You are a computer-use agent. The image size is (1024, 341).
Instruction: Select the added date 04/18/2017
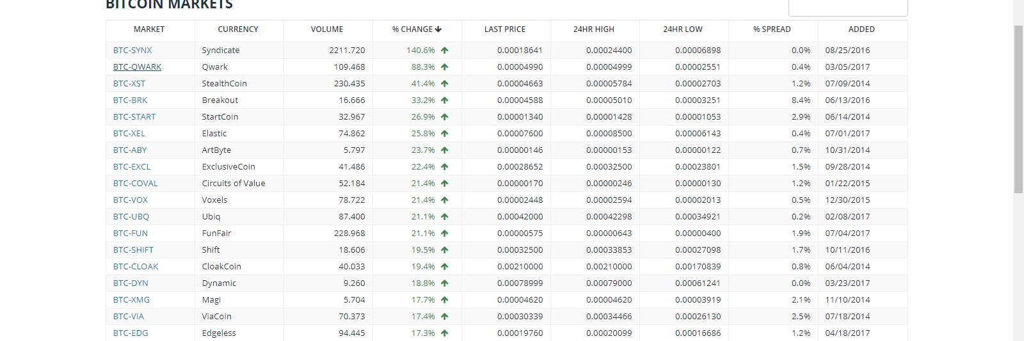[847, 333]
